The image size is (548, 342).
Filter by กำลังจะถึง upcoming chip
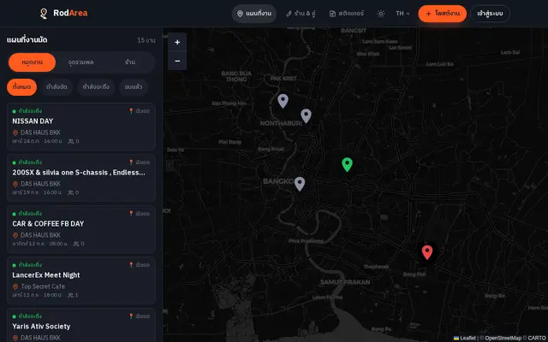tap(96, 87)
